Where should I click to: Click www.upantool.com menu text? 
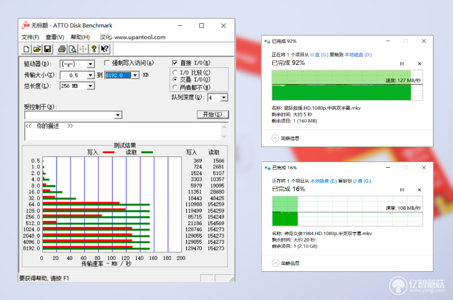140,37
